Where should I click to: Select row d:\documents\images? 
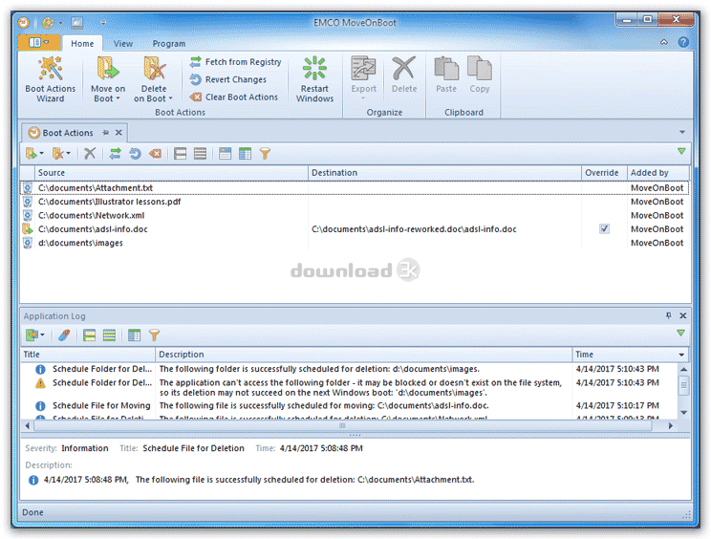click(x=355, y=243)
